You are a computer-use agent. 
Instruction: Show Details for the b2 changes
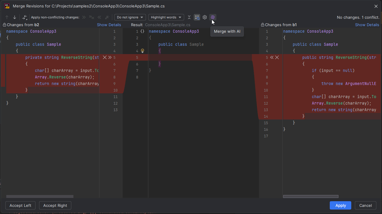(x=109, y=25)
